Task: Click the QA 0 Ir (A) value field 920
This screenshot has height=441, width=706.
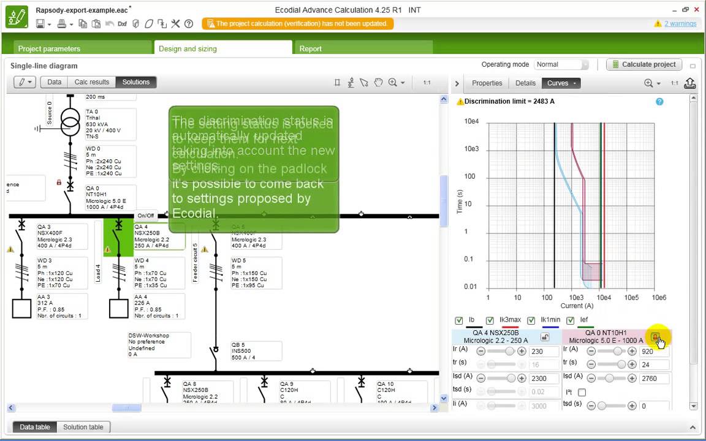Action: (x=654, y=352)
